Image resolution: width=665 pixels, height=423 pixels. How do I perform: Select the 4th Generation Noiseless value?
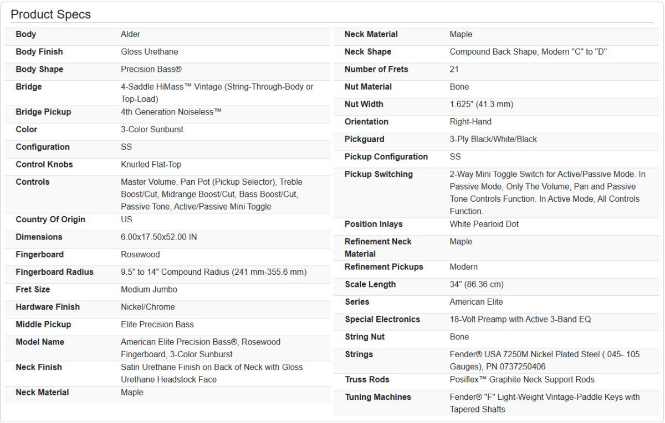point(171,112)
